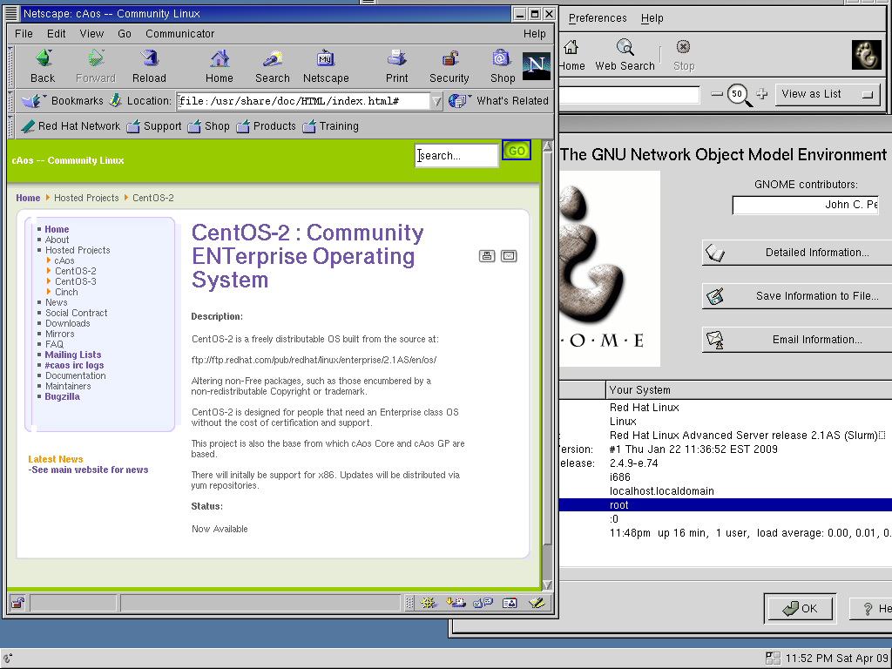Click Email Information button
Image resolution: width=892 pixels, height=669 pixels.
tap(797, 340)
